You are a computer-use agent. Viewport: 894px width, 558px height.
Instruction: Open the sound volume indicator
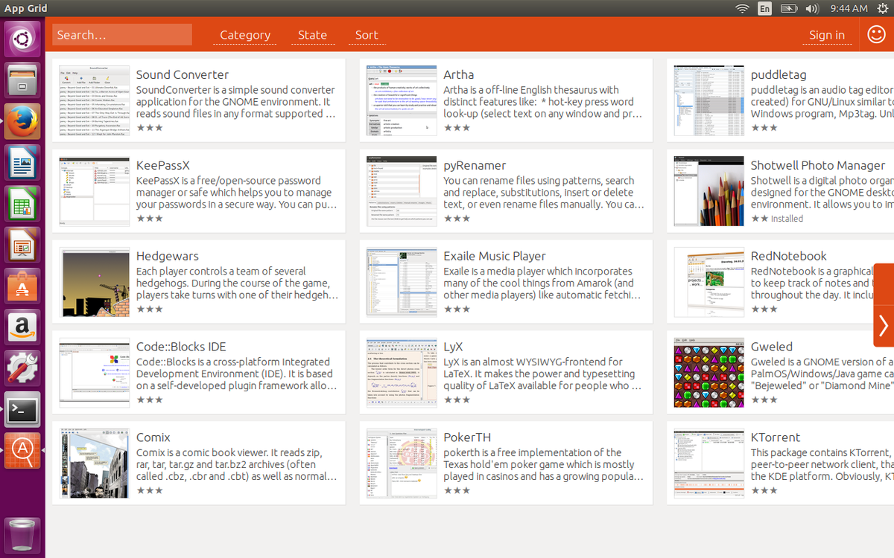(x=812, y=8)
